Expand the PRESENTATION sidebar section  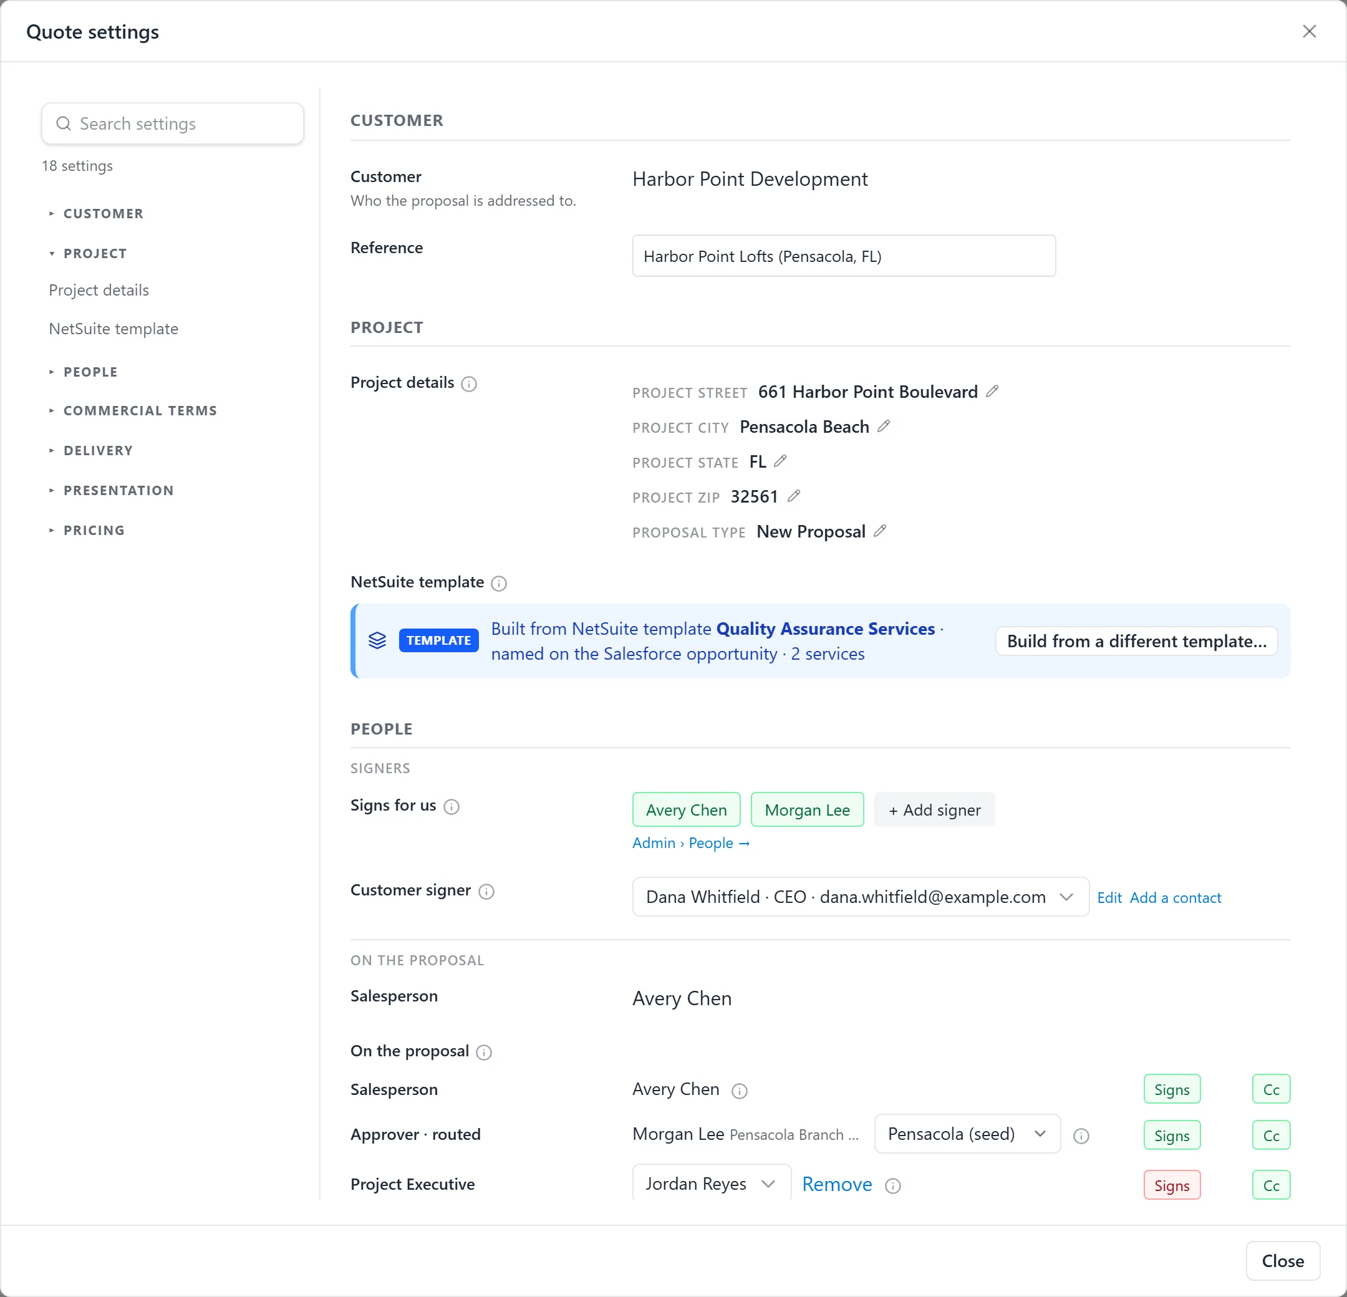112,490
